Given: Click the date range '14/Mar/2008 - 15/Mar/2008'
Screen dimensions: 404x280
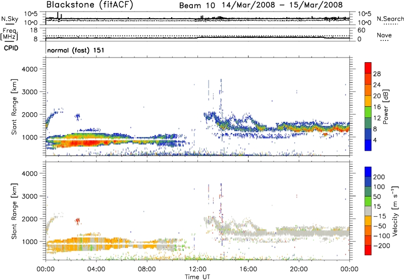Looking at the screenshot, I should (282, 5).
